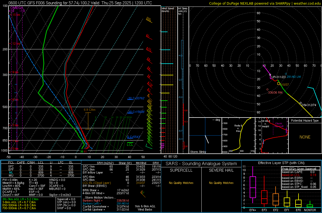The width and height of the screenshot is (322, 213).
Task: Click the 'NONE' hazard type text
Action: tap(305, 137)
